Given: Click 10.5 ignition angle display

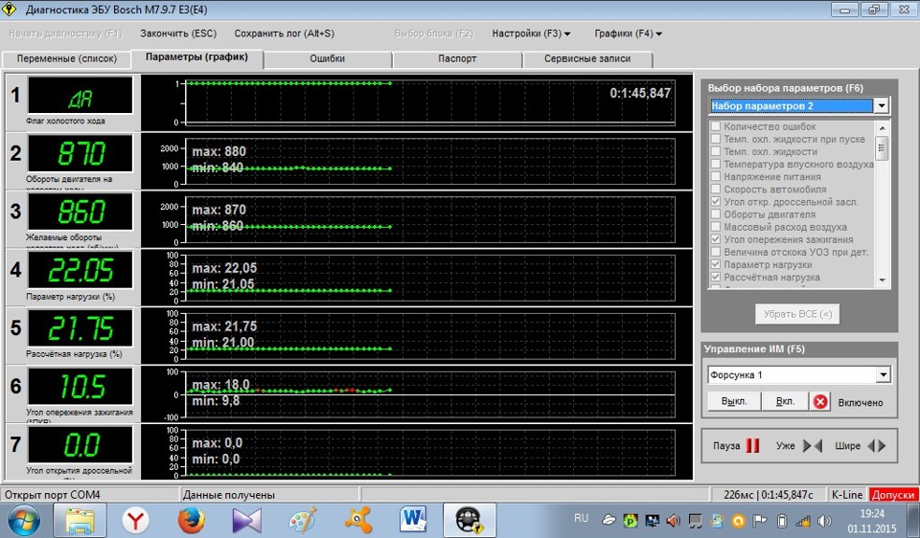Looking at the screenshot, I should 80,386.
